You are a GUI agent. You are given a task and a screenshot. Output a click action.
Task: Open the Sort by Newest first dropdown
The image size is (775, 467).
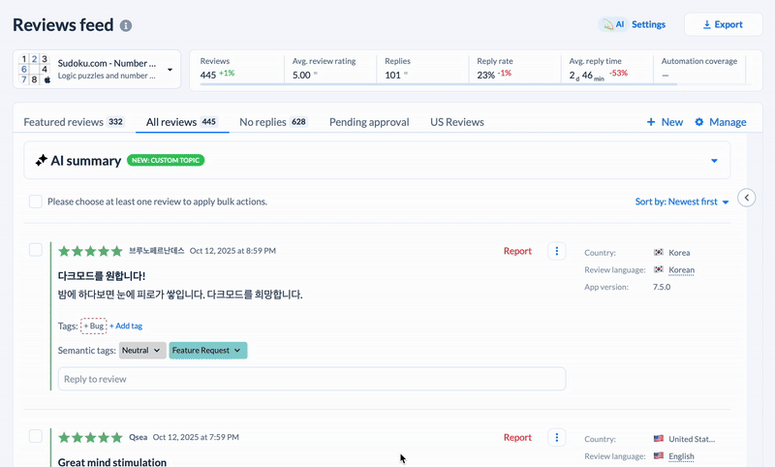(681, 202)
